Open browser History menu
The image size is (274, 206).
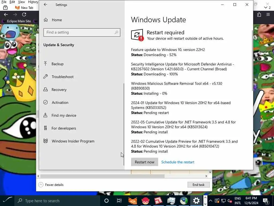coord(33,2)
